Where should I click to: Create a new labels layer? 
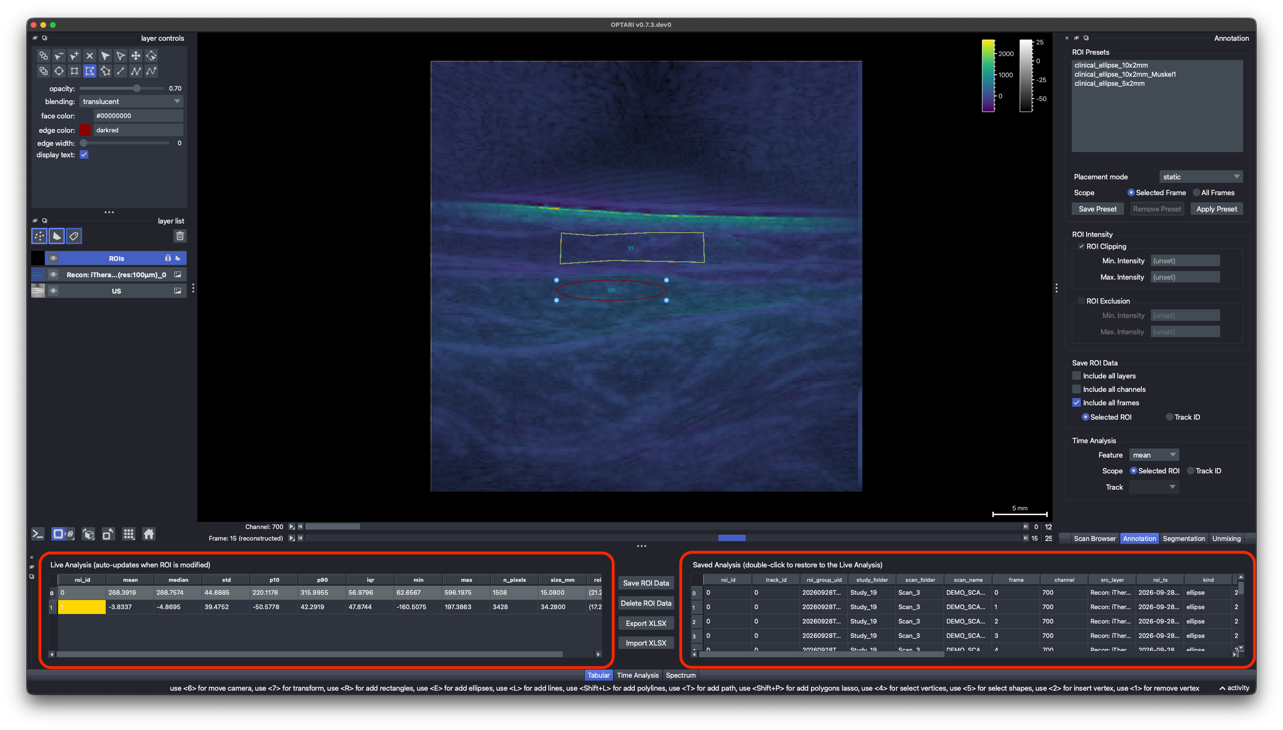[74, 235]
